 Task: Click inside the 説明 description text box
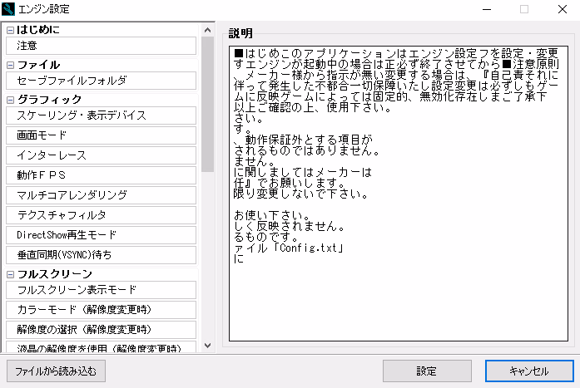pos(399,194)
